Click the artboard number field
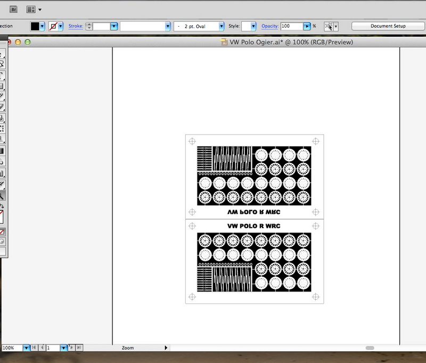 coord(53,348)
